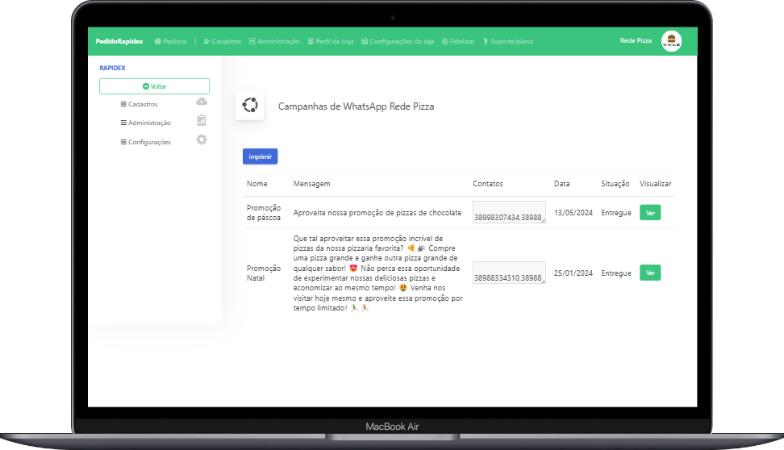Viewport: 784px width, 450px height.
Task: Click the PedidoRapidex logo
Action: [x=119, y=41]
